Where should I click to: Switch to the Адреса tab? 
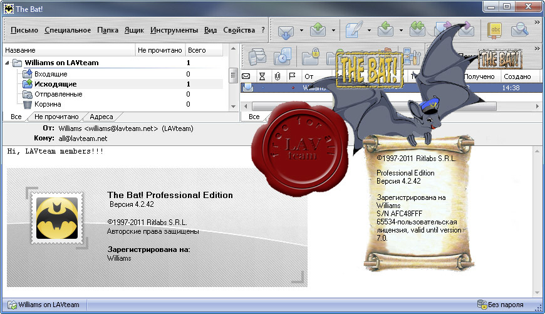click(x=101, y=117)
